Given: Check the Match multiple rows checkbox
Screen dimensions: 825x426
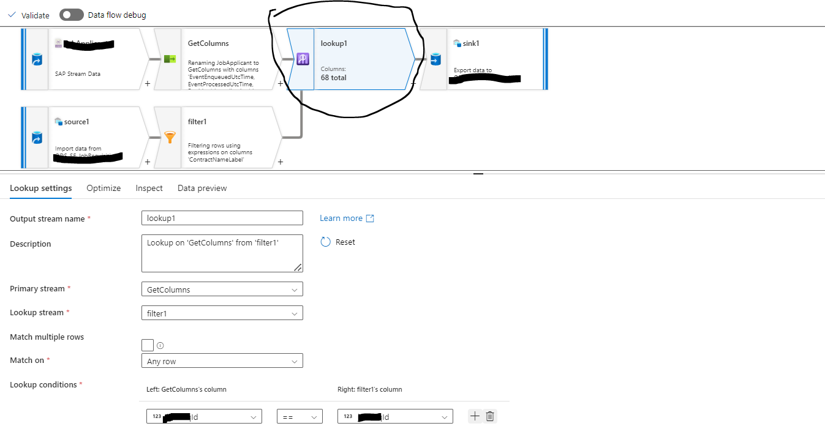Looking at the screenshot, I should pyautogui.click(x=147, y=345).
